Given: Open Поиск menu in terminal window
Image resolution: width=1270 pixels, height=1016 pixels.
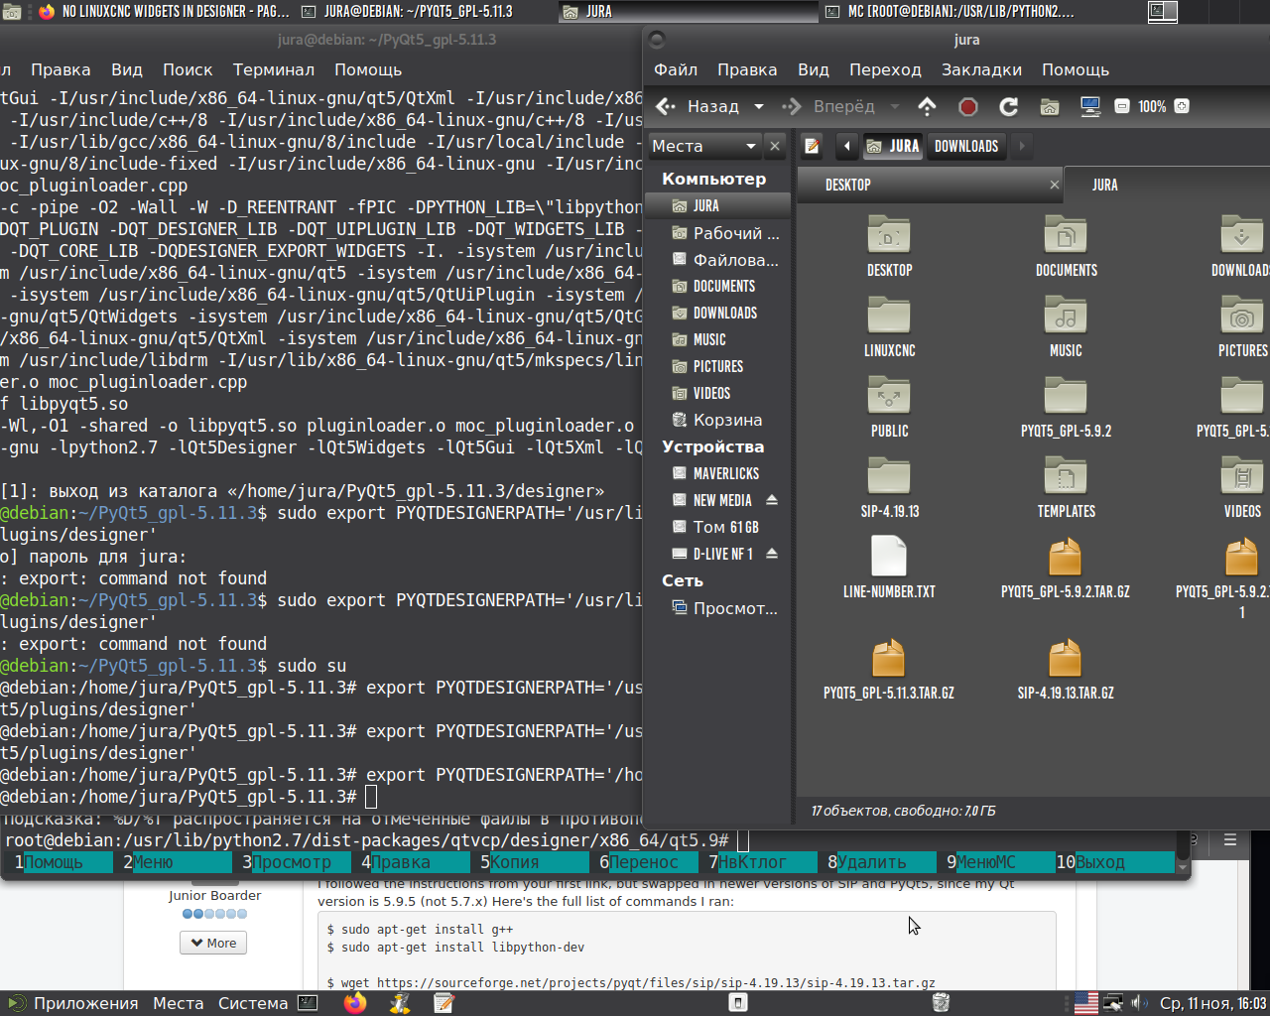Looking at the screenshot, I should point(188,69).
